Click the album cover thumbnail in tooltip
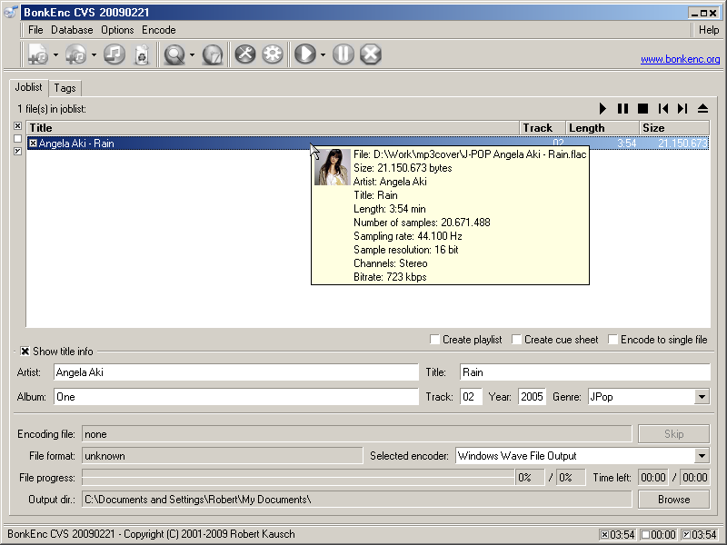This screenshot has height=545, width=727. pyautogui.click(x=332, y=167)
